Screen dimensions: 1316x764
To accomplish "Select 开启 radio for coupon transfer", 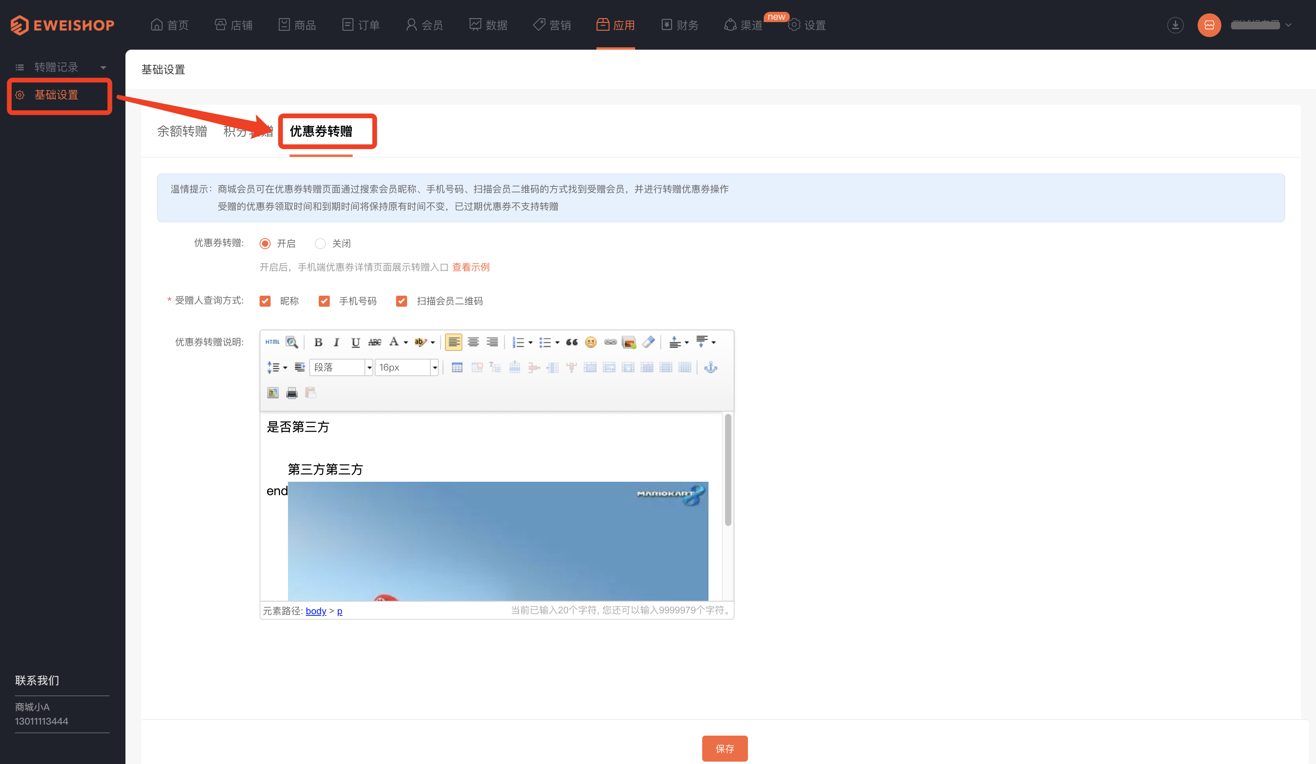I will coord(265,244).
